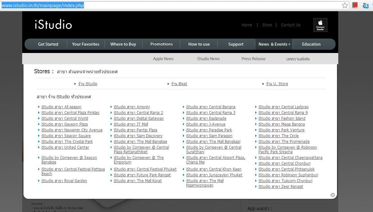Click the Contact Us link in header
Viewport: 373px width, 212px height.
point(291,25)
